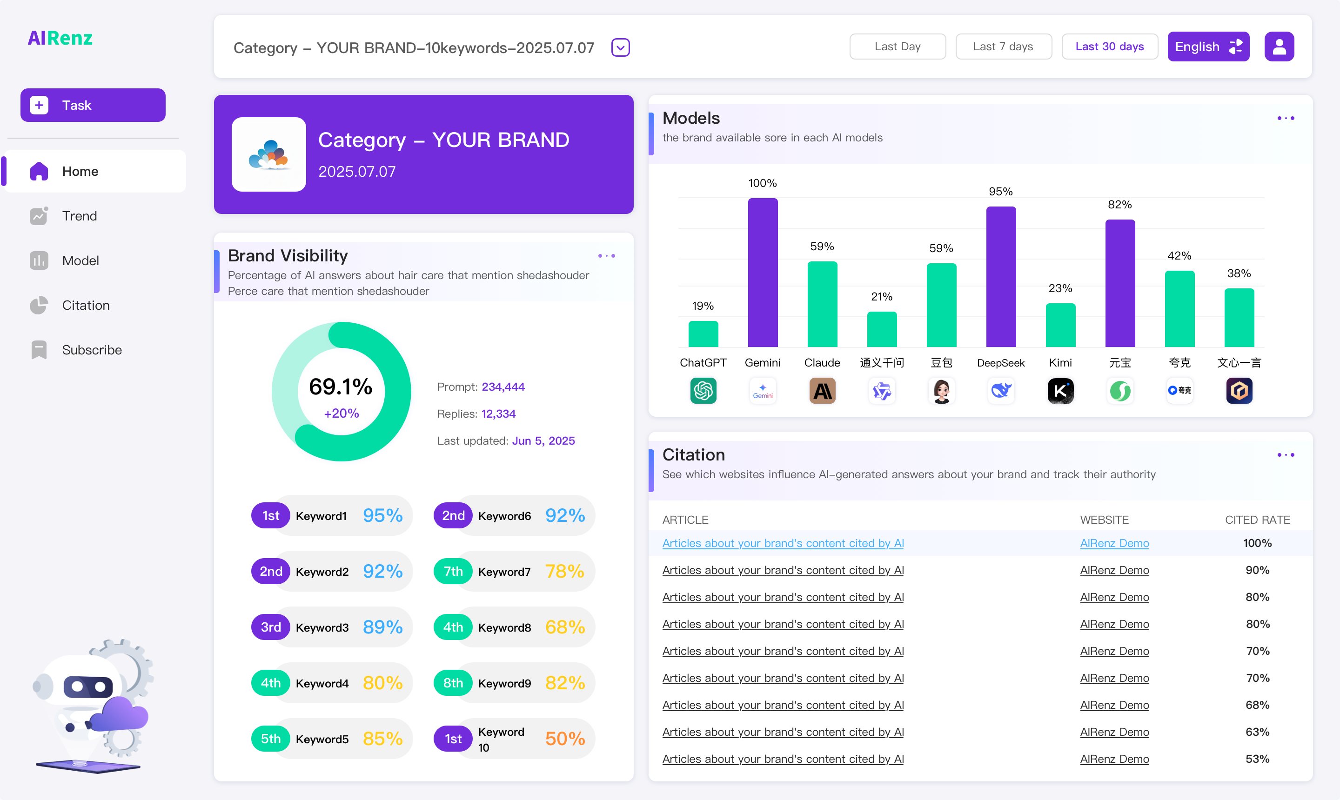Click the Keyword4 80% ranking pill
The width and height of the screenshot is (1340, 800).
332,682
